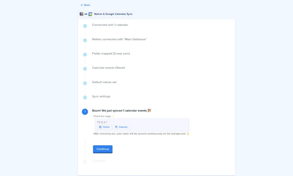Image resolution: width=293 pixels, height=176 pixels.
Task: Go back using the Back link
Action: click(85, 5)
